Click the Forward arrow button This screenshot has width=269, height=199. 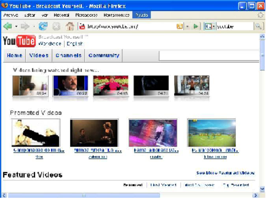25,26
